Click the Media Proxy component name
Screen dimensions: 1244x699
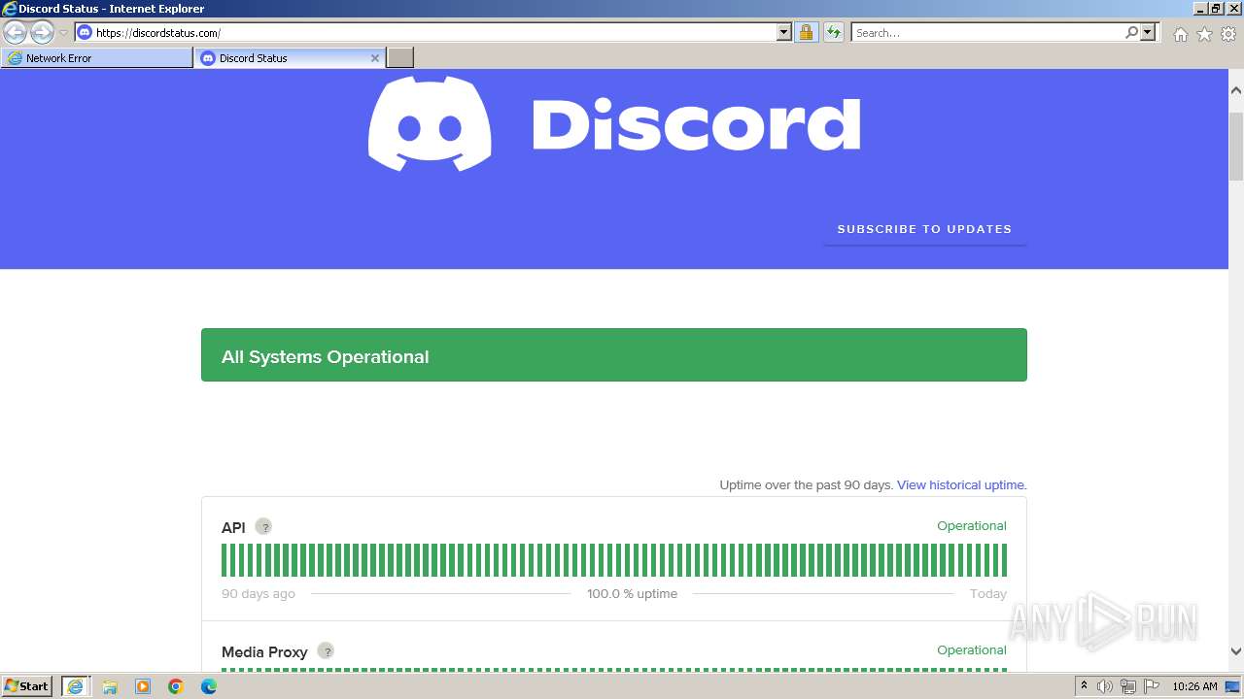[x=264, y=652]
